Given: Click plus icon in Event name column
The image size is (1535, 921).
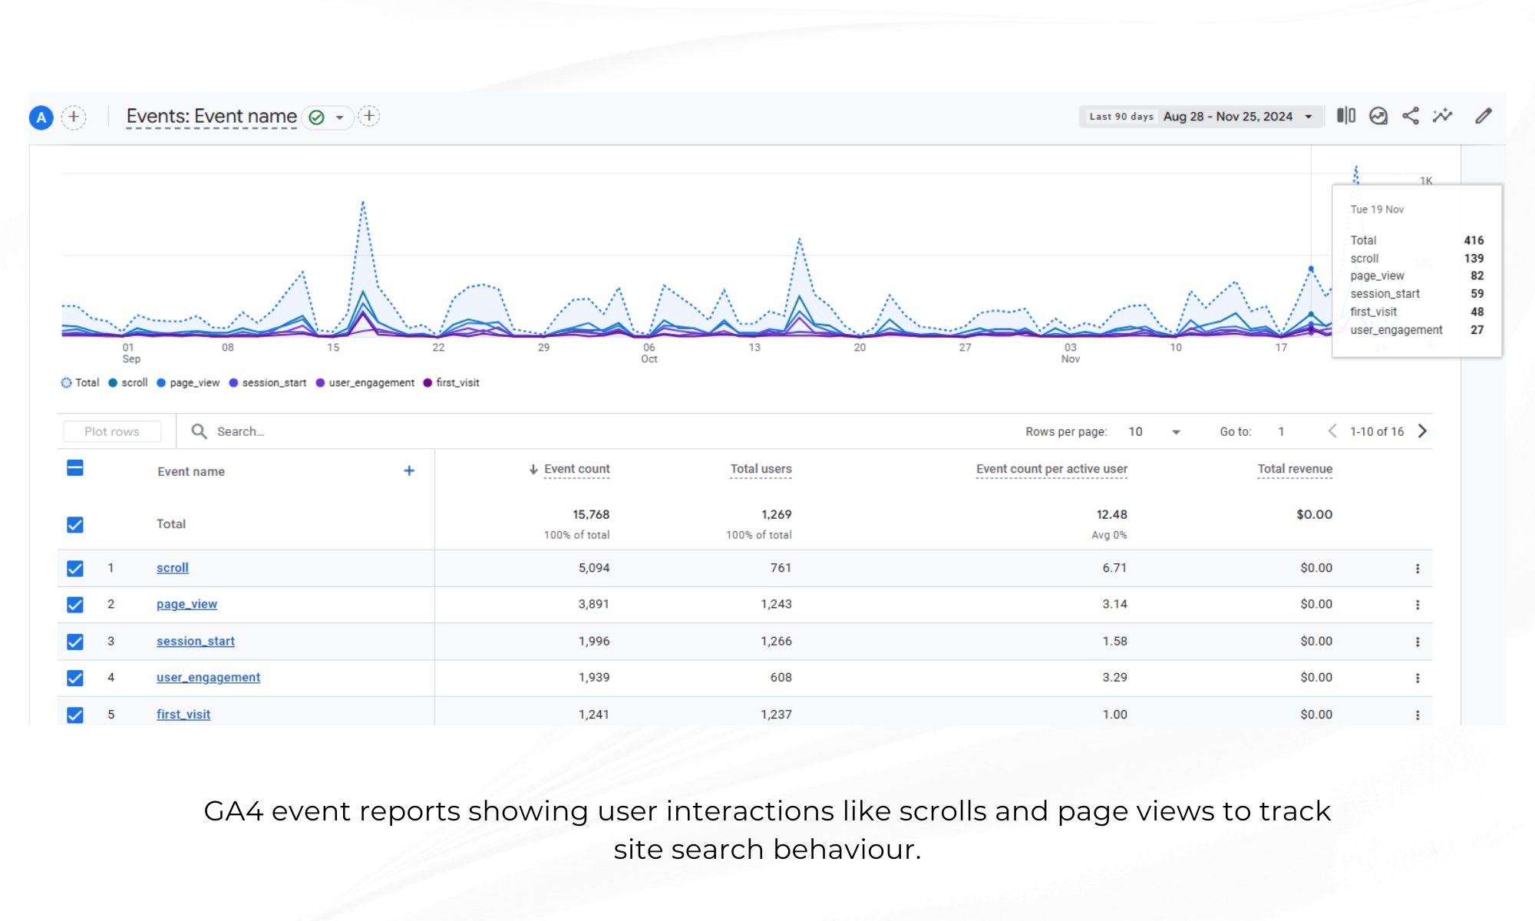Looking at the screenshot, I should (x=409, y=470).
